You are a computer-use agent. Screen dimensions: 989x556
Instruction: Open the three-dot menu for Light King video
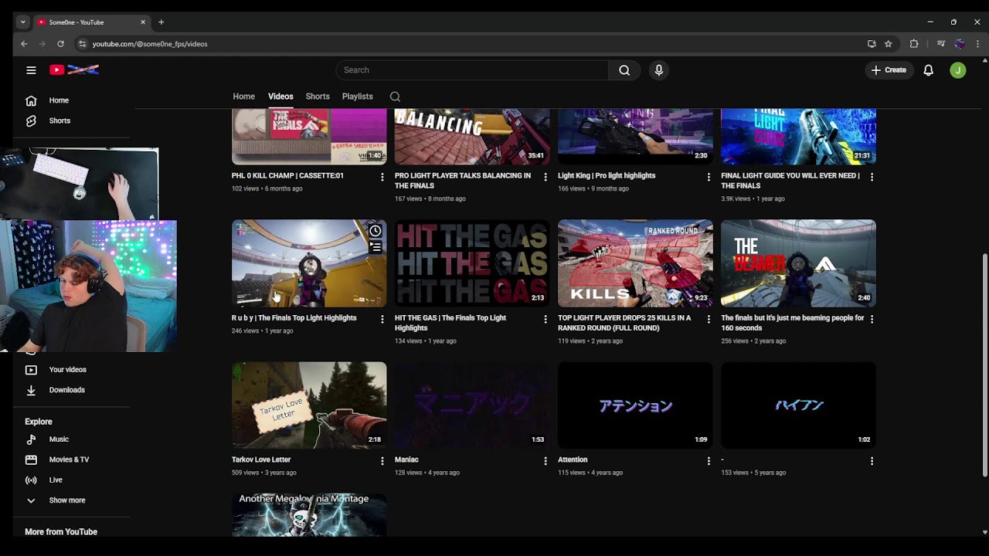709,177
